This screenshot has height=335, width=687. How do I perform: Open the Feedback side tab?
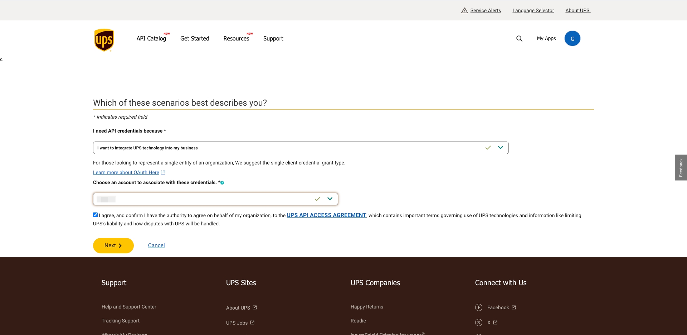681,167
